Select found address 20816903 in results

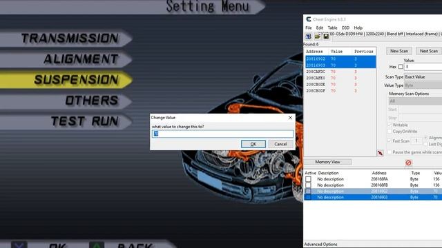[340, 65]
